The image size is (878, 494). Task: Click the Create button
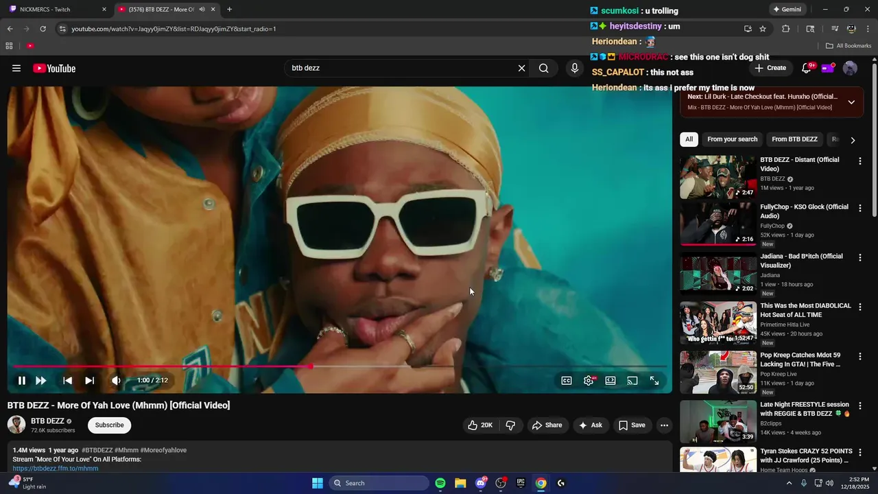(x=770, y=68)
